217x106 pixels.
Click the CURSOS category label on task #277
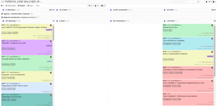tap(49, 30)
